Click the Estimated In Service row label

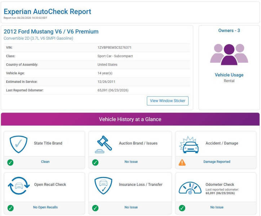pyautogui.click(x=22, y=82)
